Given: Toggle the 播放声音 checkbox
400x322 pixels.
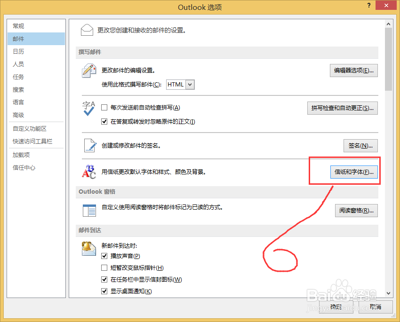Looking at the screenshot, I should [104, 256].
